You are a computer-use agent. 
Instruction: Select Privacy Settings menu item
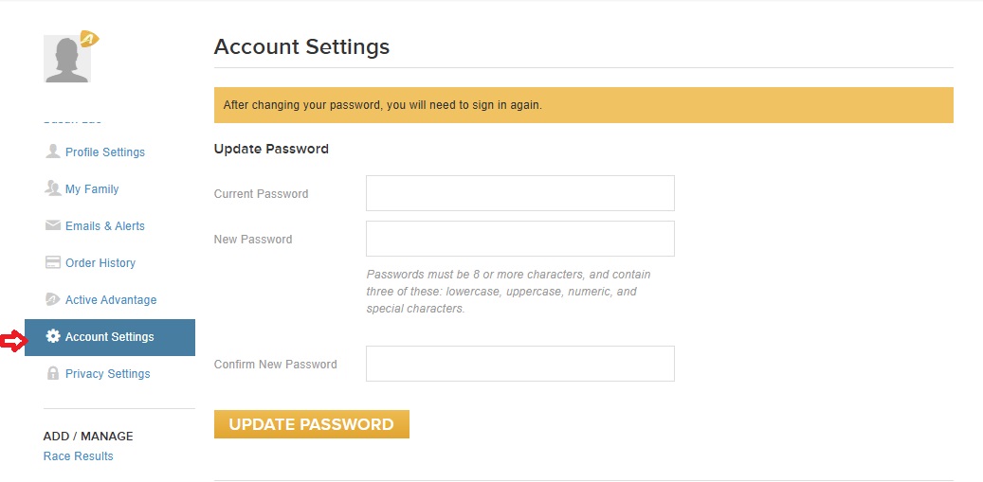pos(108,374)
